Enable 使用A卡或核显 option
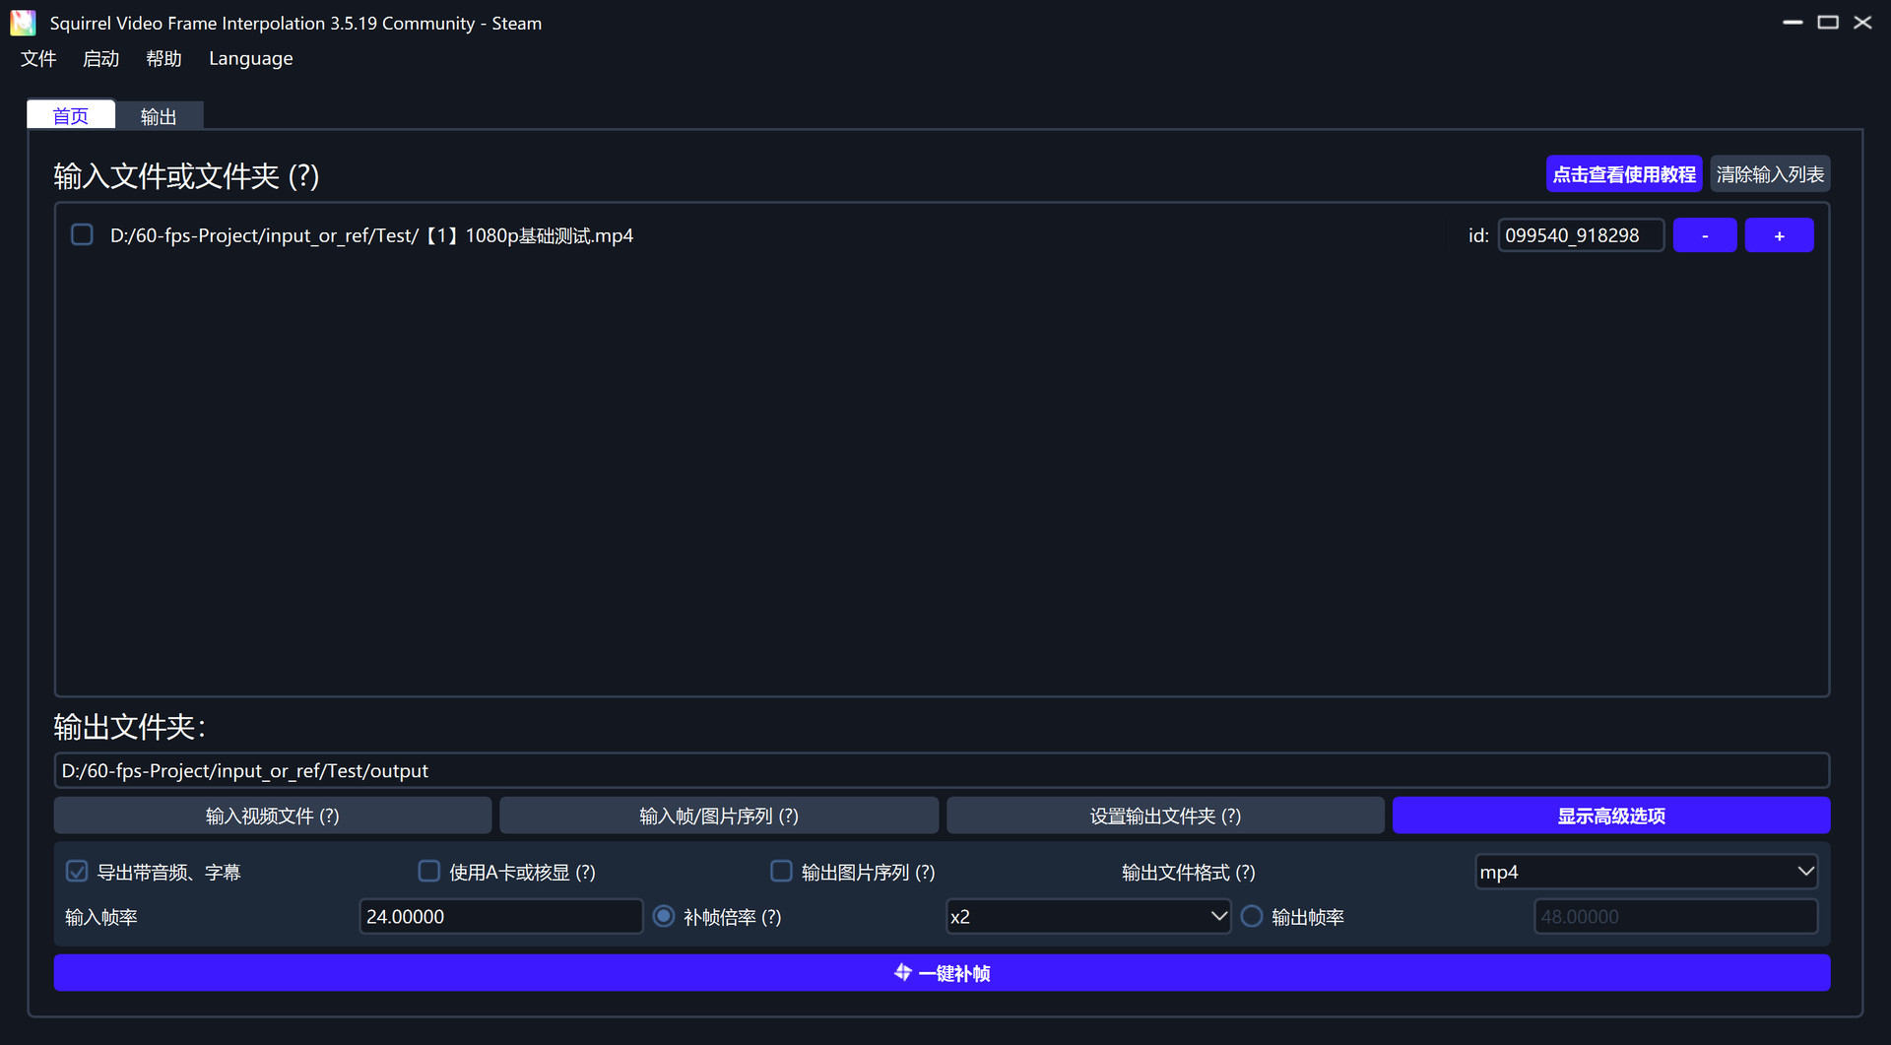 428,871
